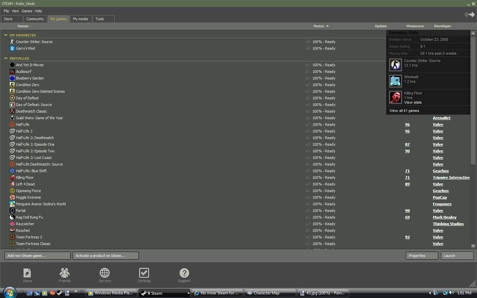The height and width of the screenshot is (298, 477).
Task: Open the Games menu
Action: coord(27,11)
